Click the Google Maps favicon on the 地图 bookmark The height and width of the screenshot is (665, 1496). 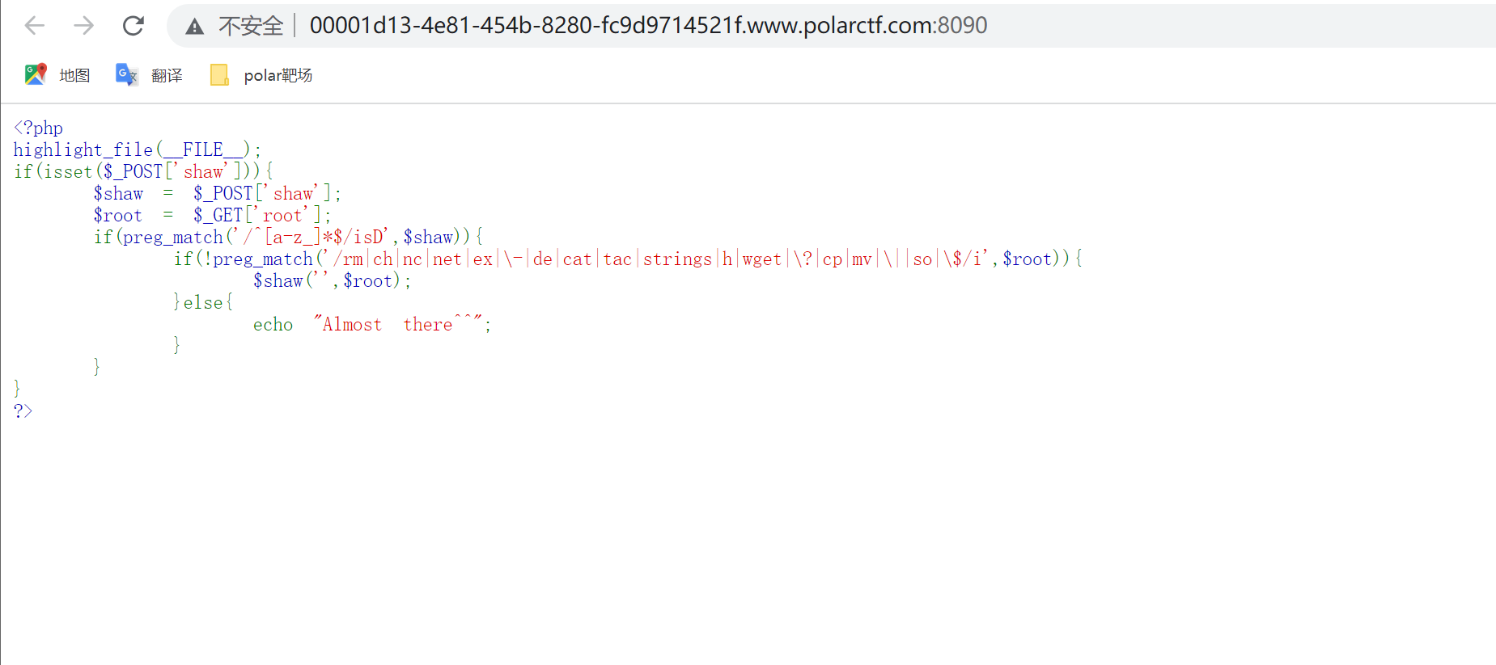[35, 74]
